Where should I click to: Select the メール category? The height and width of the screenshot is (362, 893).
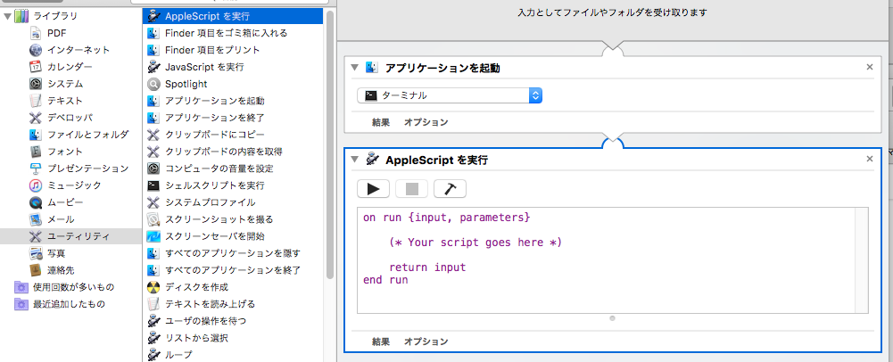61,219
